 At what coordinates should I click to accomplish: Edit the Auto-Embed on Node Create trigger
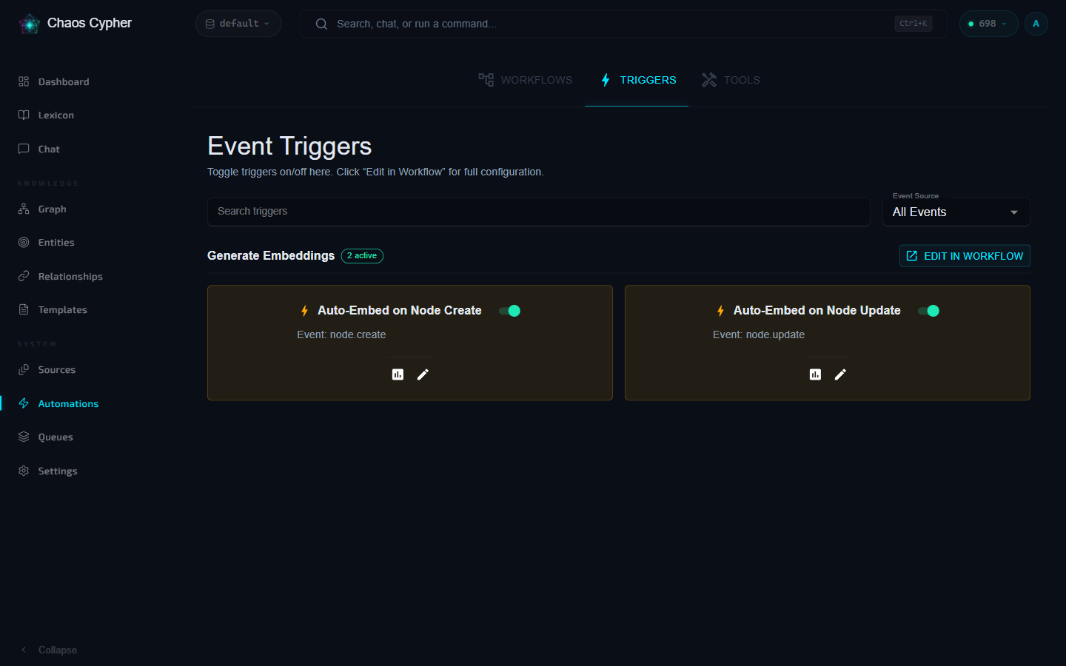pos(423,374)
